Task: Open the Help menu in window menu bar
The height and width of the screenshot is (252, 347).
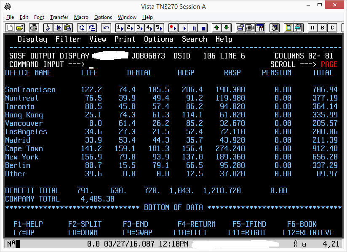Action: coord(147,17)
